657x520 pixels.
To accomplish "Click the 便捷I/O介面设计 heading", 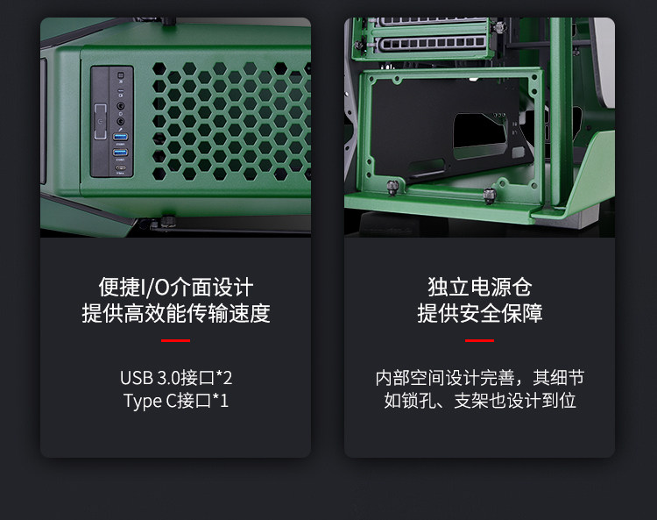I will pos(175,287).
